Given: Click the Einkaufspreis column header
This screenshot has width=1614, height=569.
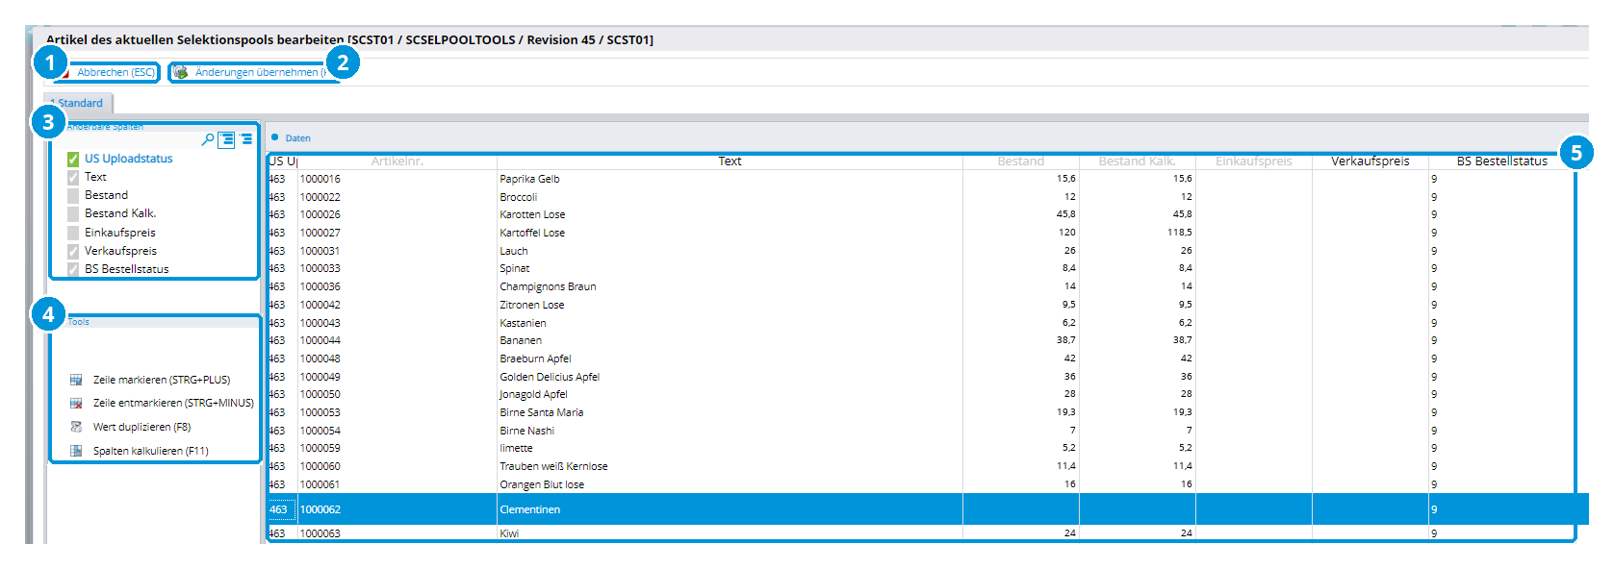Looking at the screenshot, I should [1254, 161].
